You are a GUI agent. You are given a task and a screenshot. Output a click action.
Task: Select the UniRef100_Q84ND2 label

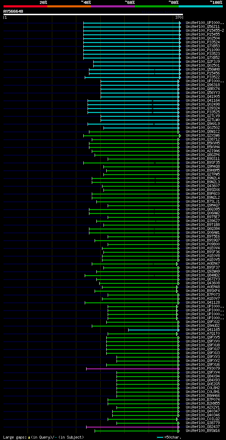tap(203, 275)
